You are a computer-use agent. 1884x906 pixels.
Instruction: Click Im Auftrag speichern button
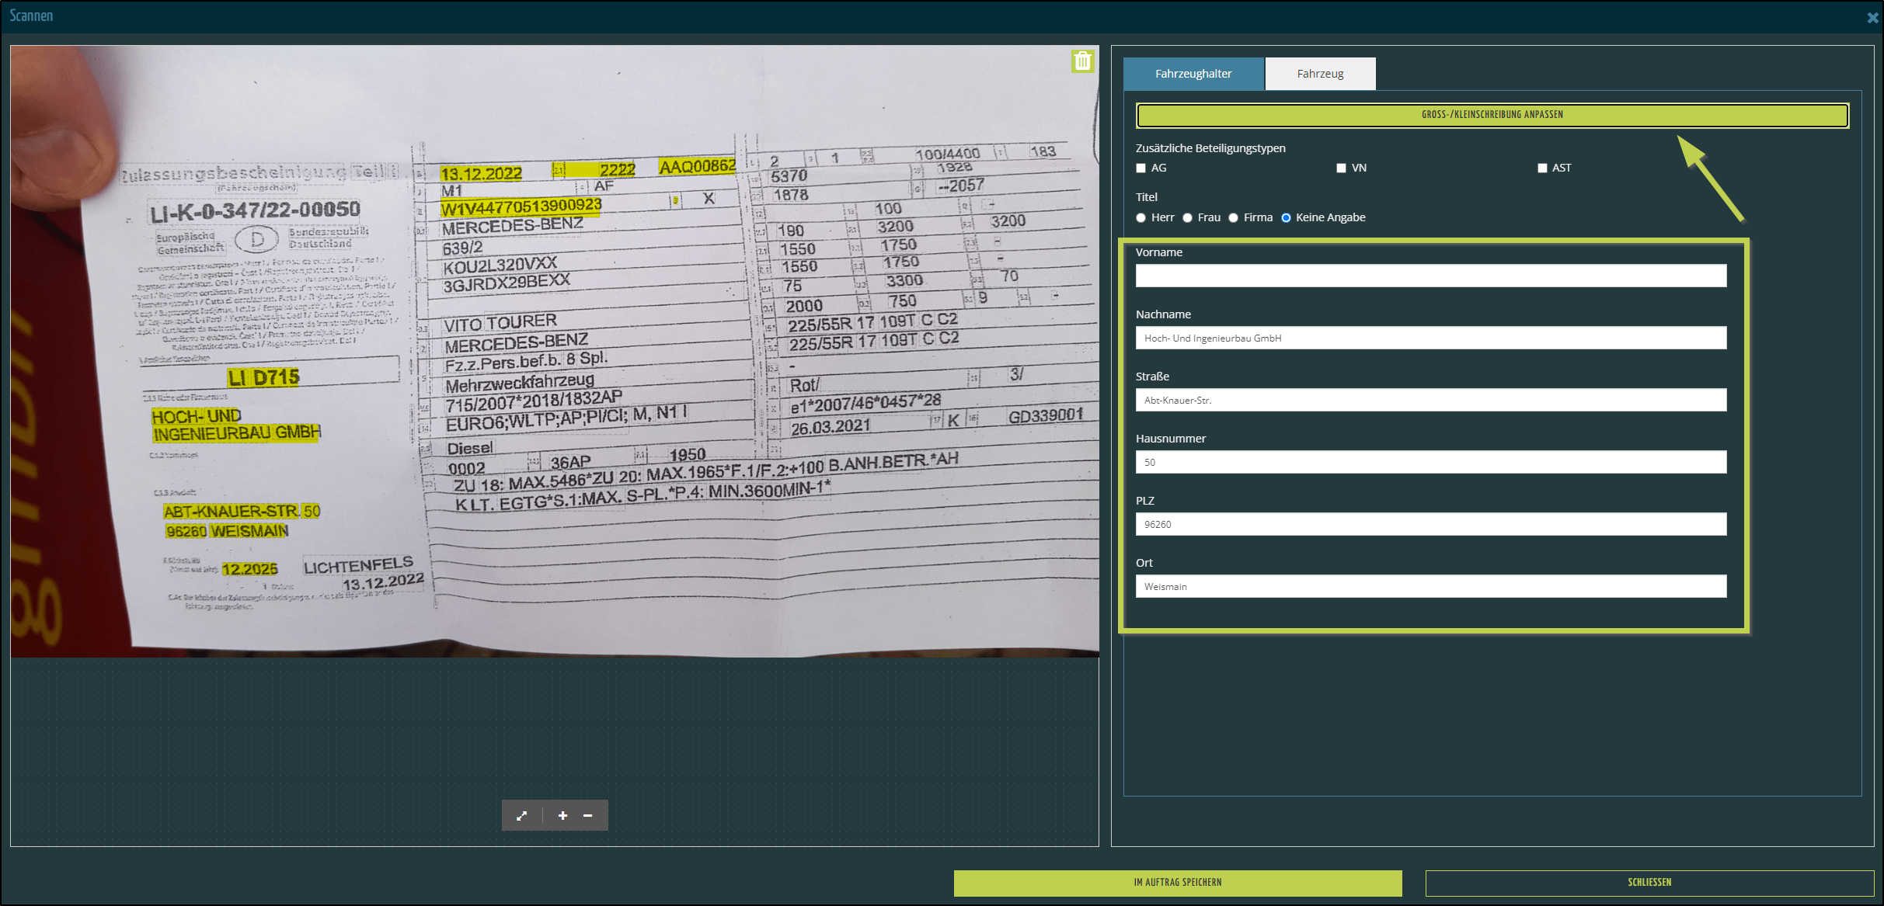1177,883
